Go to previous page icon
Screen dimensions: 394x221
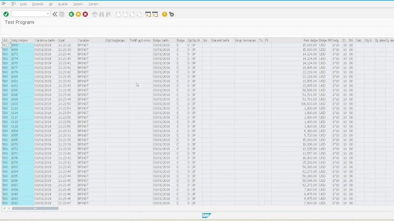point(125,14)
